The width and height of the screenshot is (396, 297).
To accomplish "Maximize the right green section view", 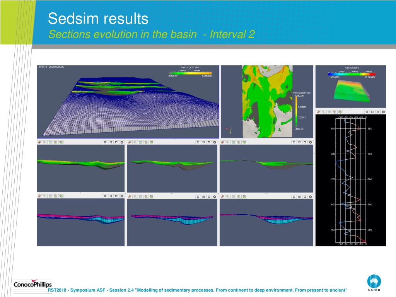I will (x=305, y=142).
